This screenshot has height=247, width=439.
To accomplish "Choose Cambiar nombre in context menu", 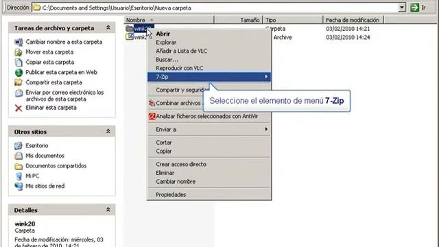I will (209, 182).
